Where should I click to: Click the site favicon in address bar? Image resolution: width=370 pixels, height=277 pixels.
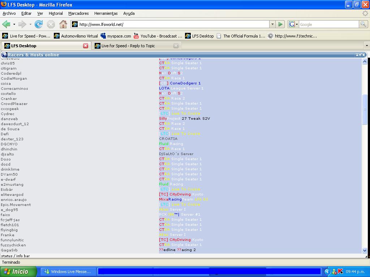coord(75,24)
